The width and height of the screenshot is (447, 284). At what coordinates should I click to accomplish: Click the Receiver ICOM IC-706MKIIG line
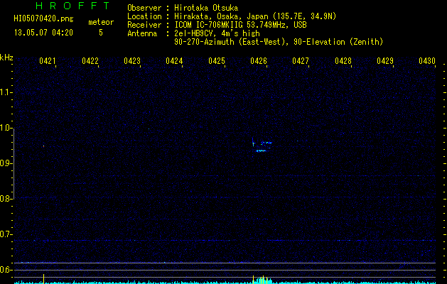pos(217,25)
